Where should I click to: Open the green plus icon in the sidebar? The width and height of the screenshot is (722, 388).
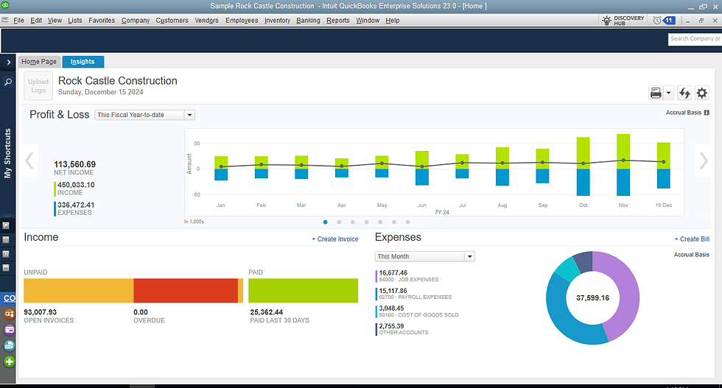pyautogui.click(x=9, y=361)
